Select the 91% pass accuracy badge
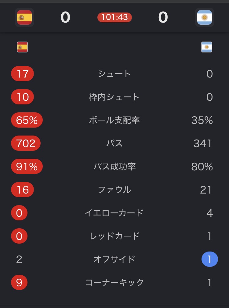 (27, 166)
